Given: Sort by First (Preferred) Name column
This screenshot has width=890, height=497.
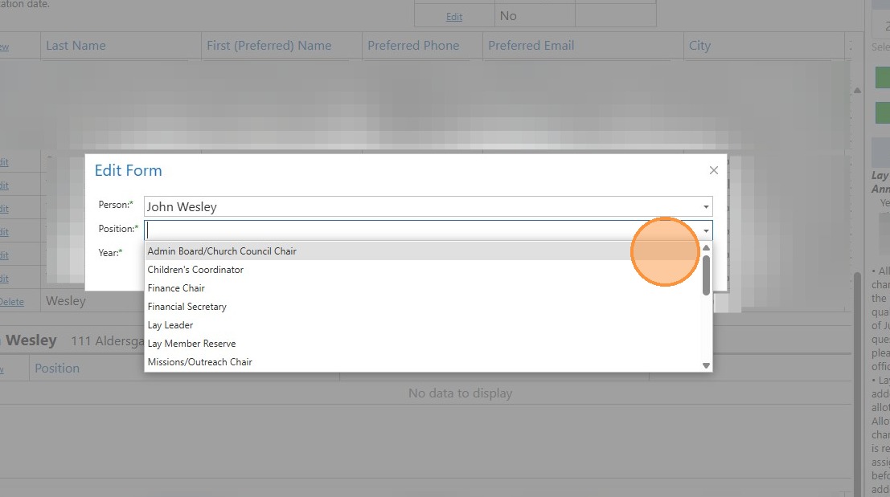Looking at the screenshot, I should (269, 46).
